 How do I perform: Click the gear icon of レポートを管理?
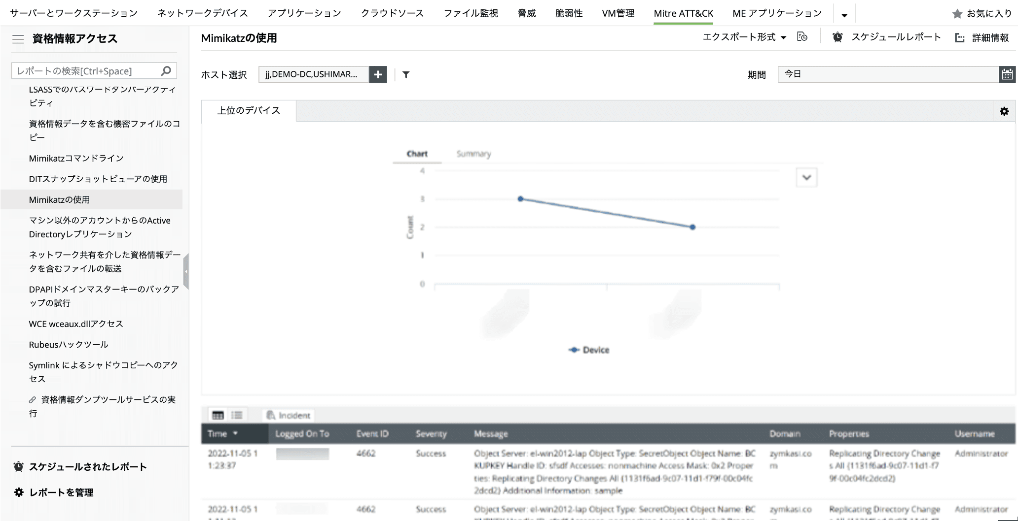point(19,492)
